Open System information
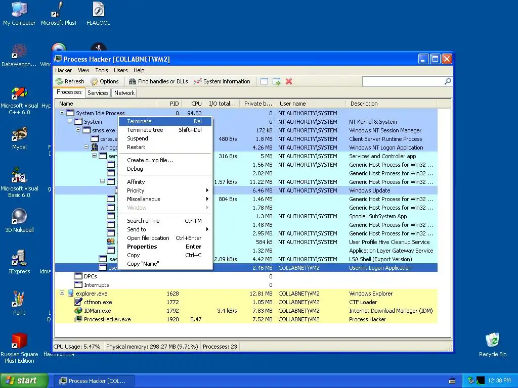Viewport: 518px width, 388px height. point(222,81)
